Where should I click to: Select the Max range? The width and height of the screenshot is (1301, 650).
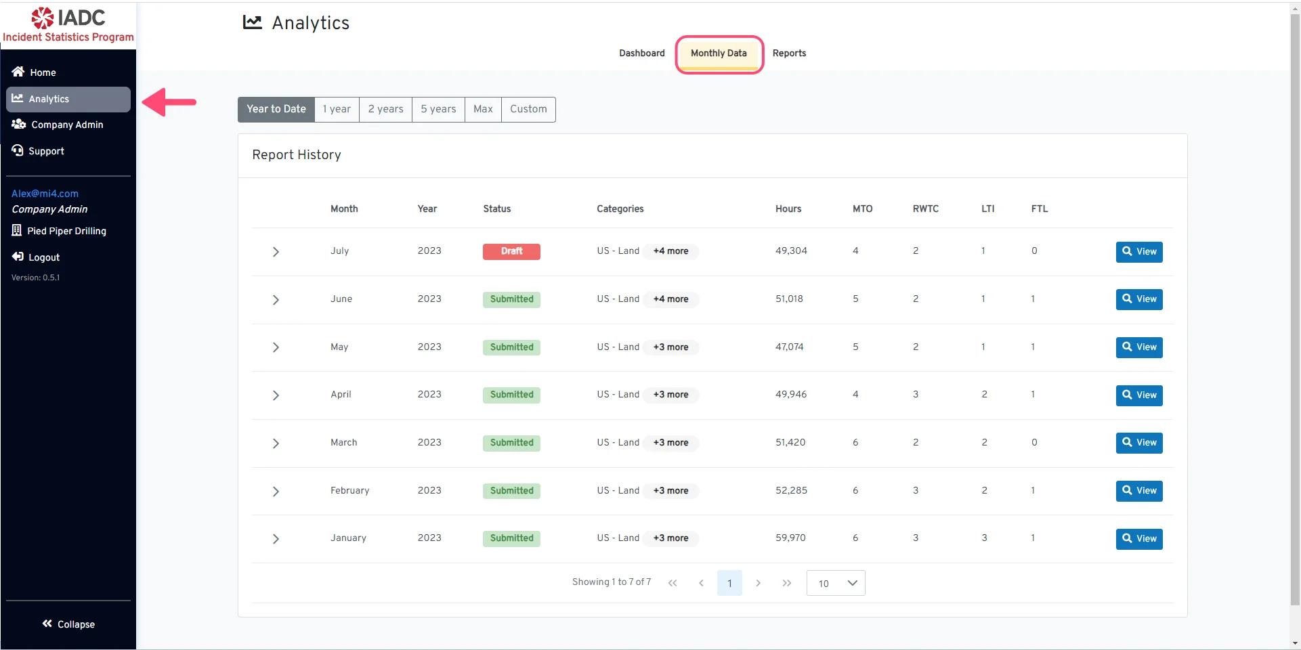click(483, 109)
